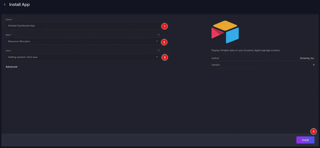This screenshot has height=148, width=320.
Task: Click the Base dropdown arrow
Action: [x=157, y=41]
